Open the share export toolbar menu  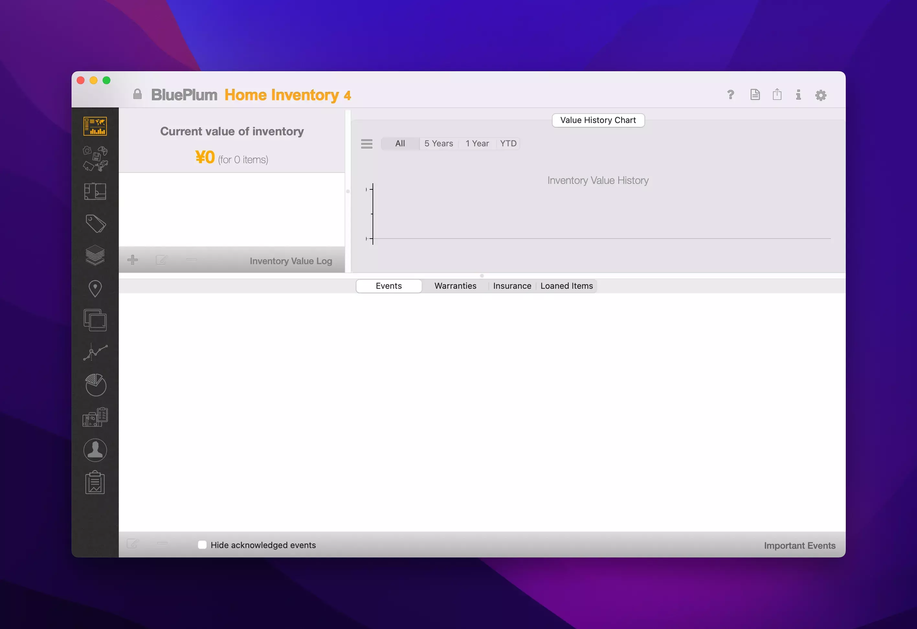click(777, 95)
